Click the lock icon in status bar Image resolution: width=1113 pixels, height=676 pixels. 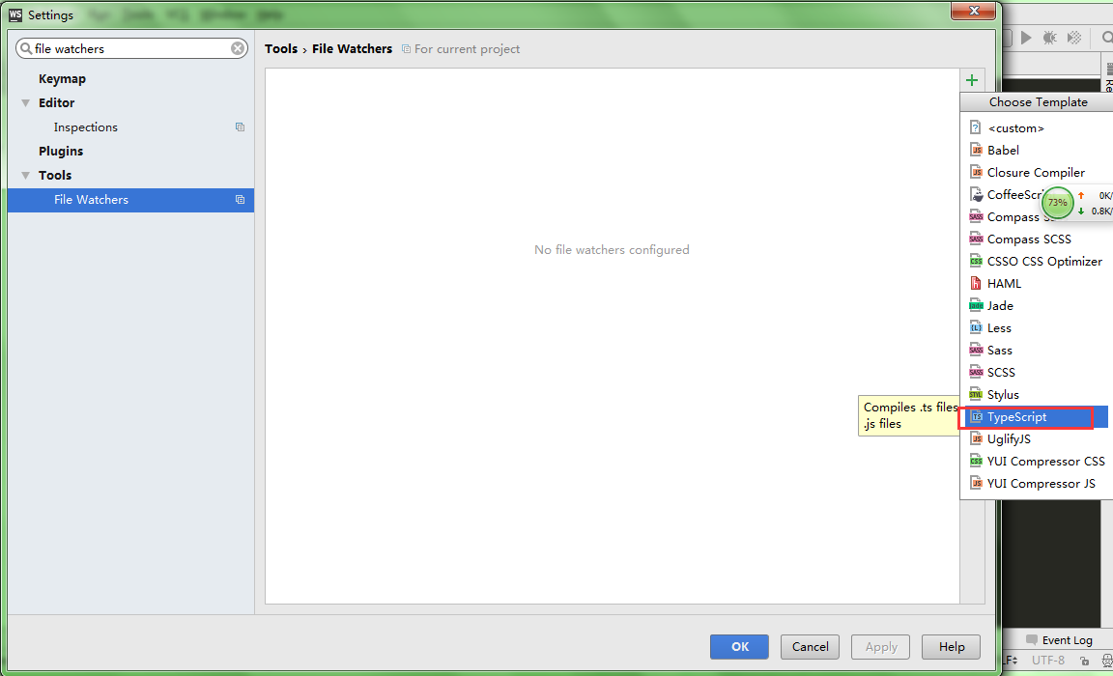(x=1084, y=661)
